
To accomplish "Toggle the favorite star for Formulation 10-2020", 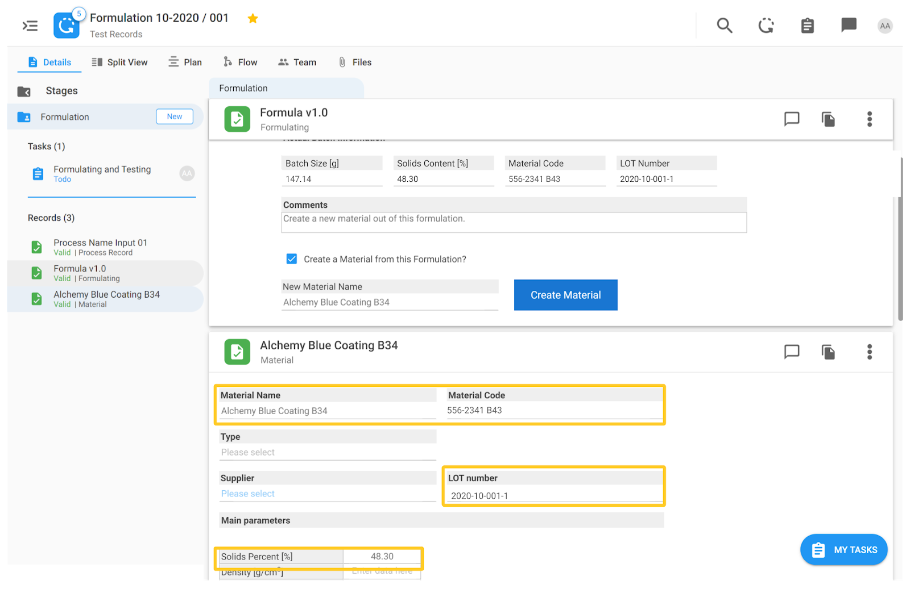I will [253, 18].
